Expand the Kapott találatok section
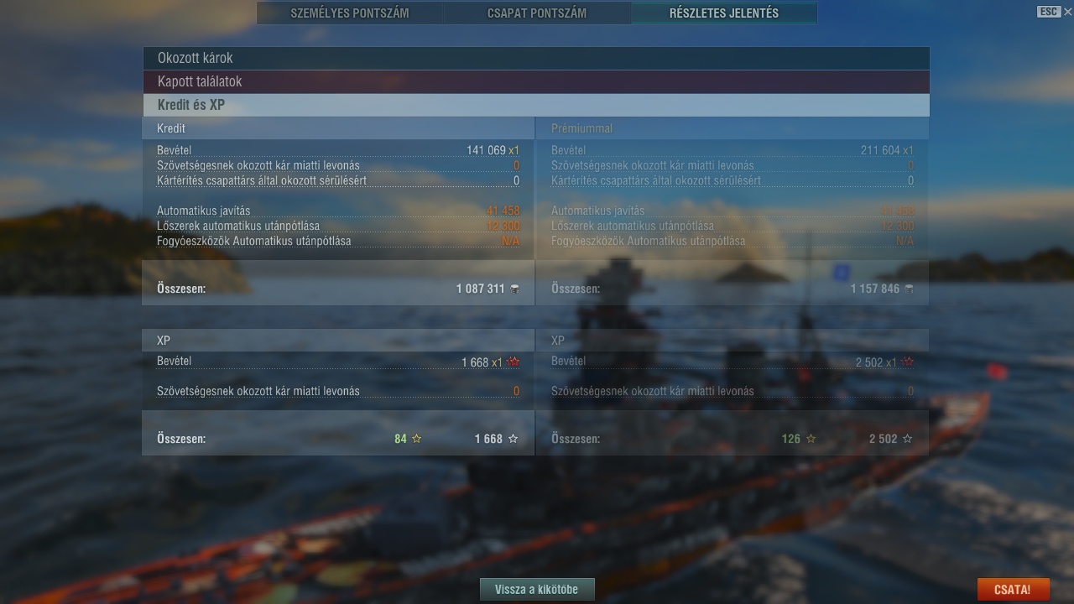Viewport: 1074px width, 604px height. tap(535, 81)
